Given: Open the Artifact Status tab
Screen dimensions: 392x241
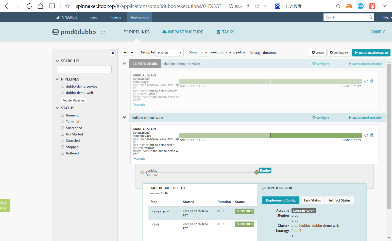Looking at the screenshot, I should point(339,200).
